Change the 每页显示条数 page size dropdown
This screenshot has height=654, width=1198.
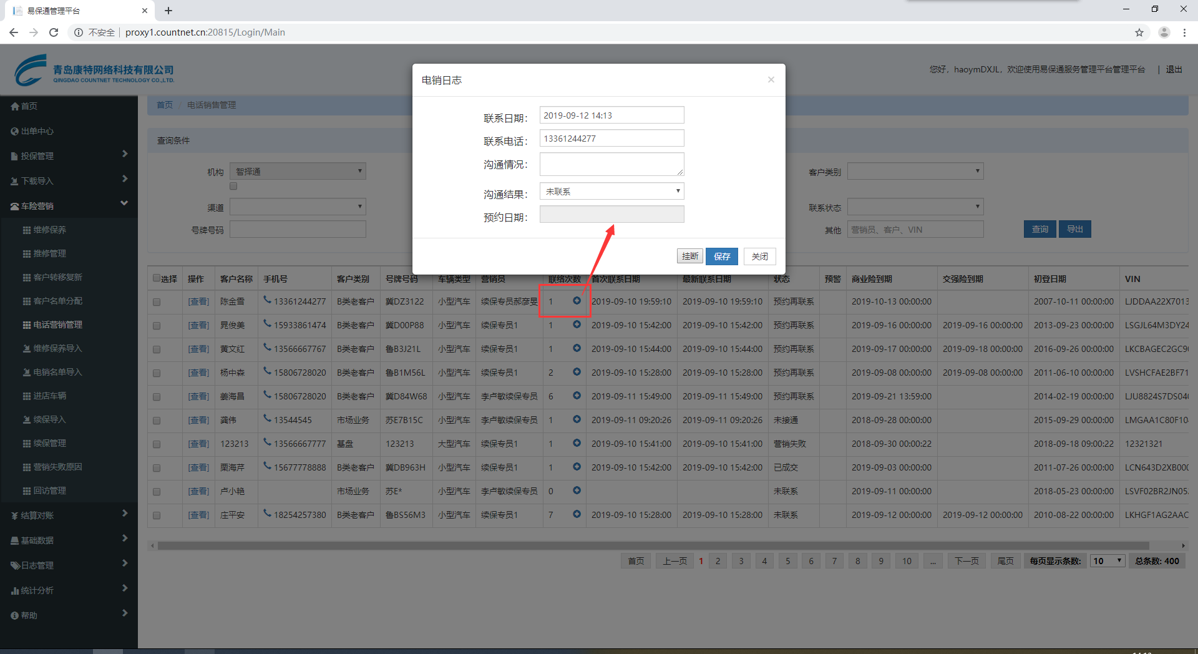(1108, 560)
